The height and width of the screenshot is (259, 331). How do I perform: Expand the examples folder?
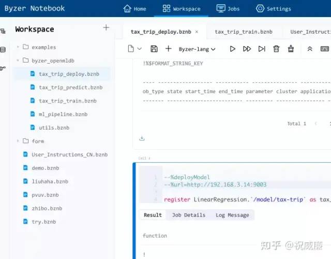[x=18, y=47]
